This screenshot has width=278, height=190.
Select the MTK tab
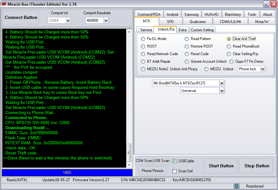click(x=147, y=21)
